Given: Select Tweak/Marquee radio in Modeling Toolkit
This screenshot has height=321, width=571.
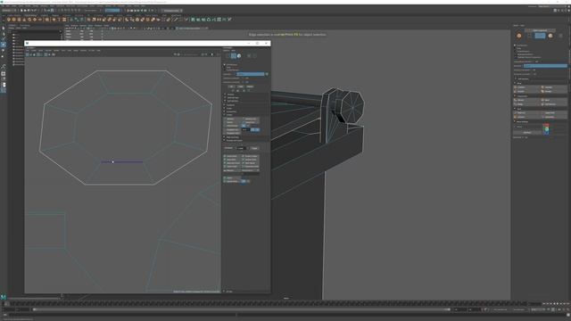Looking at the screenshot, I should [x=516, y=51].
